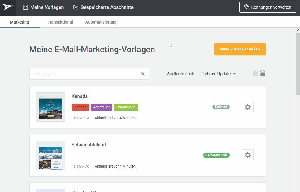The image size is (300, 192).
Task: Select the purple Abenteuer tag
Action: coord(101,107)
